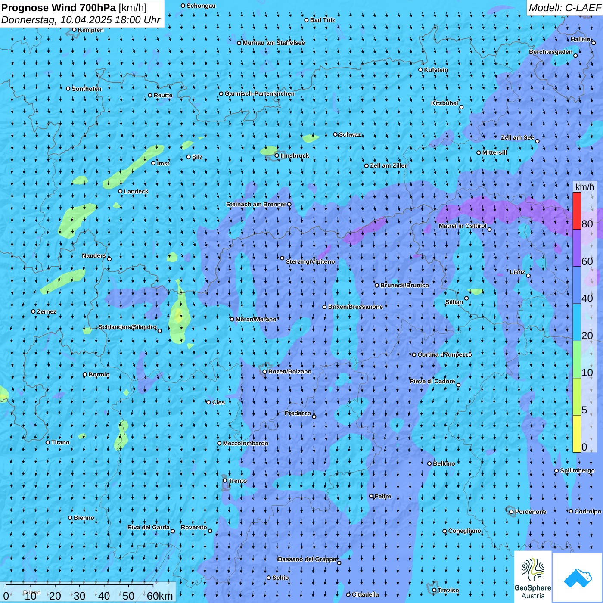
Task: Click the Landeck city marker
Action: pyautogui.click(x=121, y=191)
